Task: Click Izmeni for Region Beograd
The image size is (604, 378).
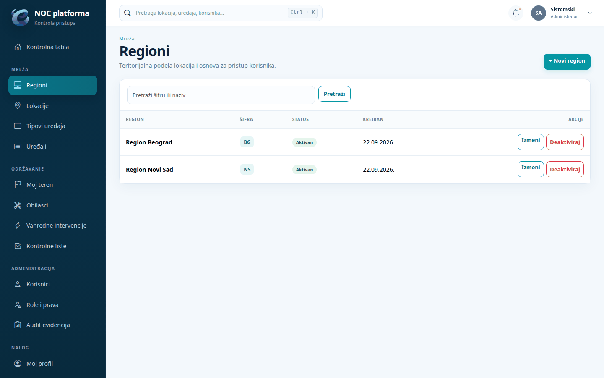Action: pos(531,142)
